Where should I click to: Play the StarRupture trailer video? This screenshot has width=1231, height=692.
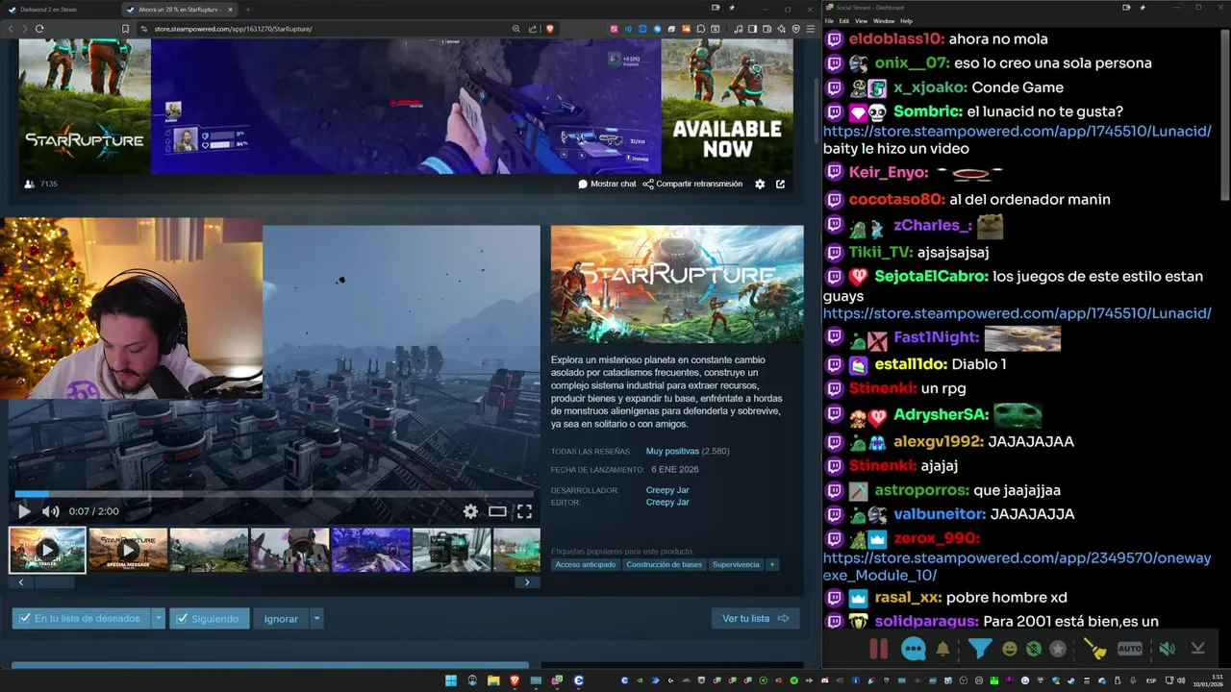(x=24, y=511)
